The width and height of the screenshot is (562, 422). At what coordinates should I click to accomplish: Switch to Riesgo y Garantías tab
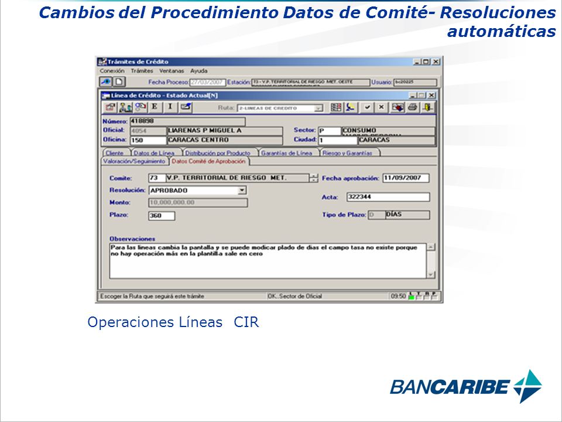click(x=347, y=153)
